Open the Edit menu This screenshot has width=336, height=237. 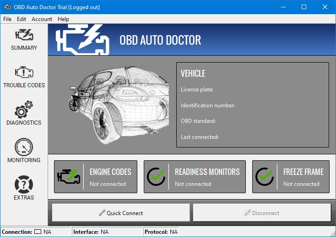22,19
